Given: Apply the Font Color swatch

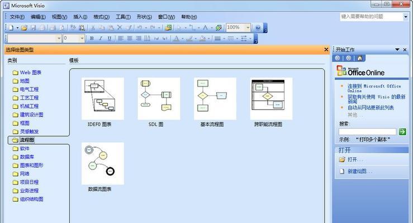Looking at the screenshot, I should click(176, 38).
